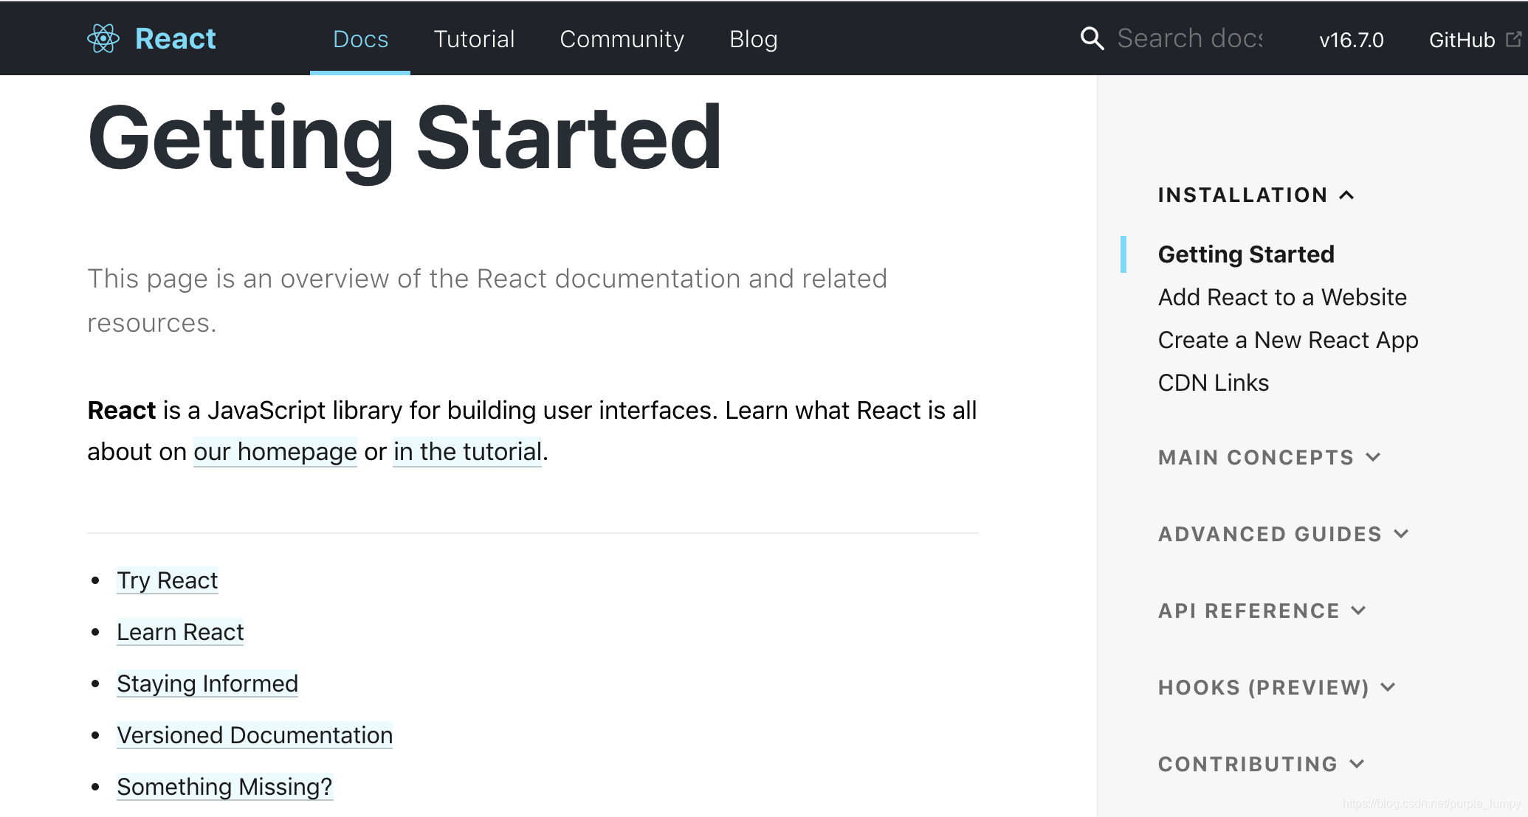The image size is (1528, 817).
Task: Jump to Learn React section
Action: (x=180, y=632)
